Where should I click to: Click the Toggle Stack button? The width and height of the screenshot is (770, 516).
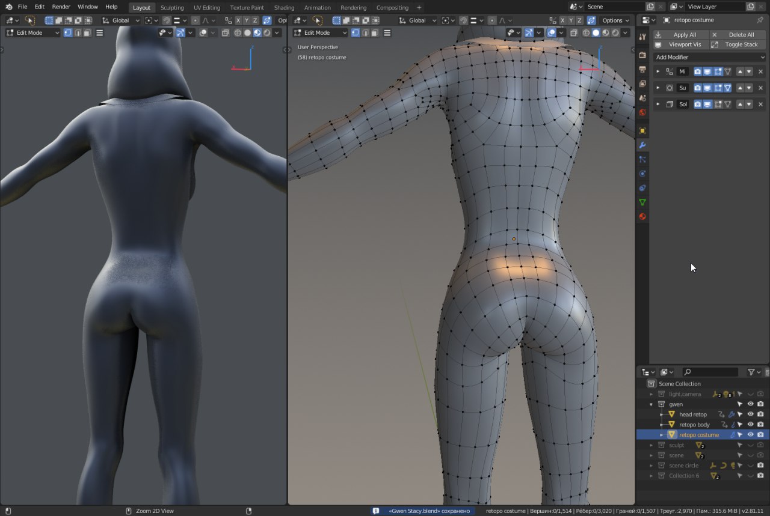click(x=738, y=44)
